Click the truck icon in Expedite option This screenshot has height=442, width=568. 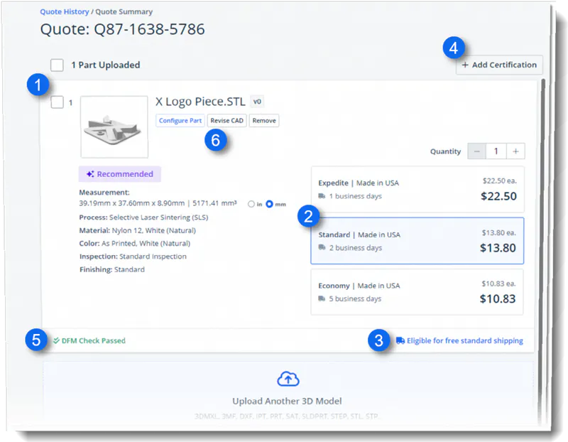(x=322, y=196)
